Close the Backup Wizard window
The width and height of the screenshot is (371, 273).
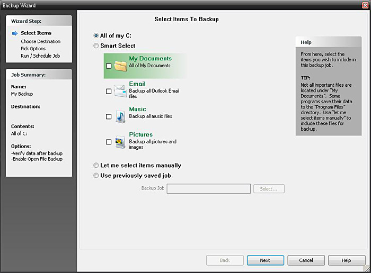click(x=366, y=5)
